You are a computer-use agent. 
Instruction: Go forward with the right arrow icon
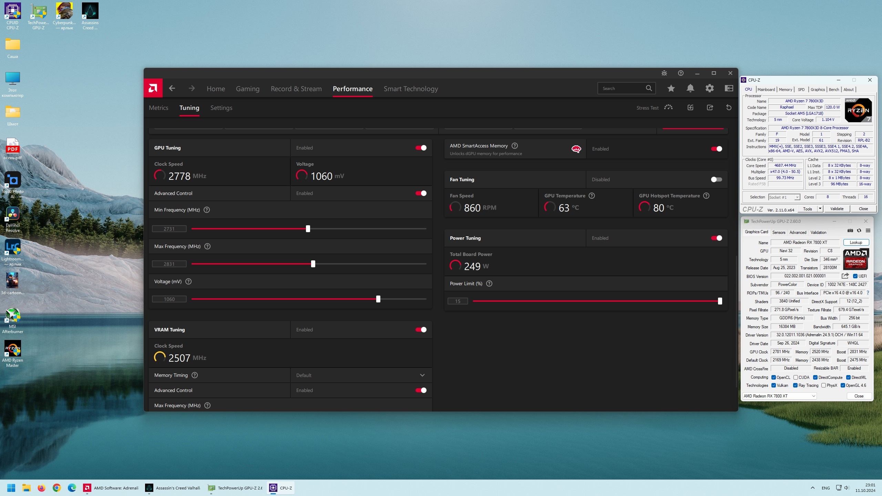click(192, 89)
